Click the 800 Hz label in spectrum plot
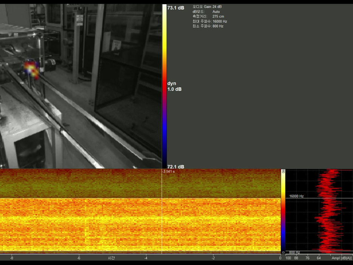Viewport: 353px width, 265px height. click(294, 252)
